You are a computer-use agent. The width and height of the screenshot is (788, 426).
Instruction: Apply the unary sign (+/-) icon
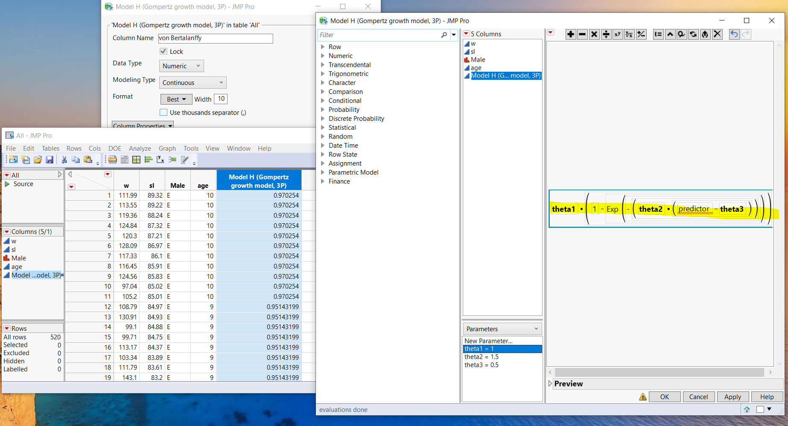[x=641, y=34]
